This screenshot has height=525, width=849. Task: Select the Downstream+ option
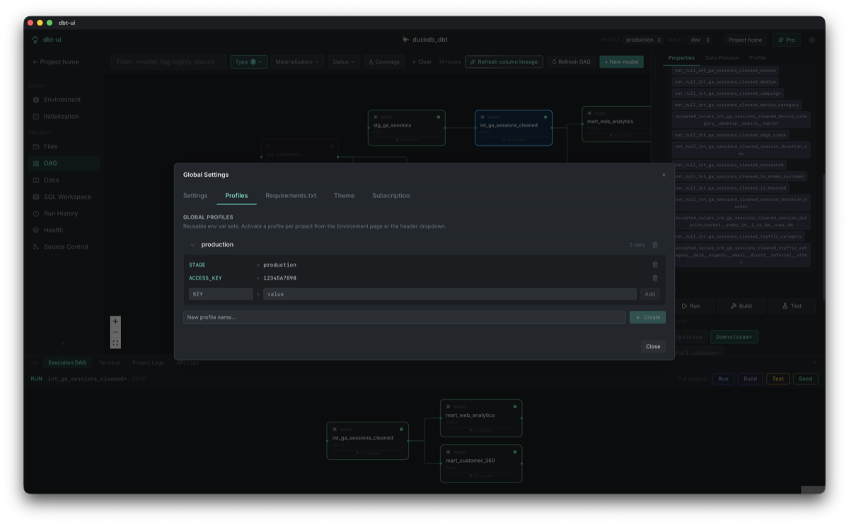[734, 337]
